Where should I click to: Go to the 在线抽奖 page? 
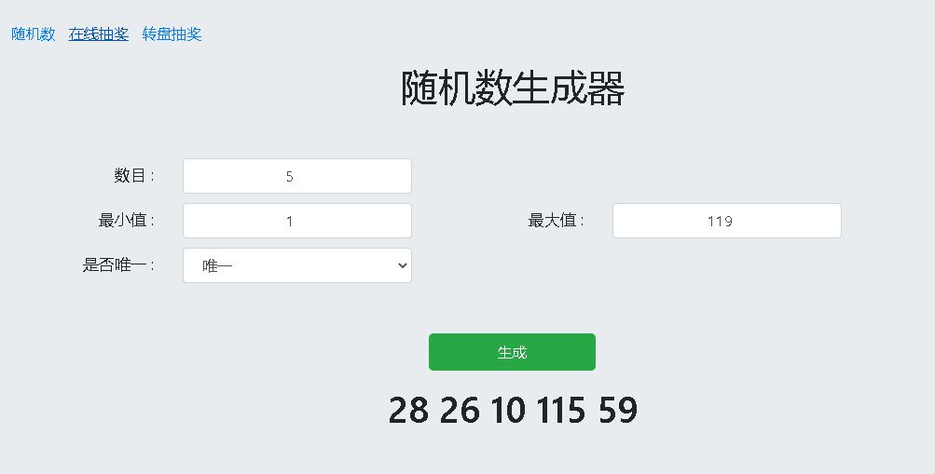click(99, 34)
